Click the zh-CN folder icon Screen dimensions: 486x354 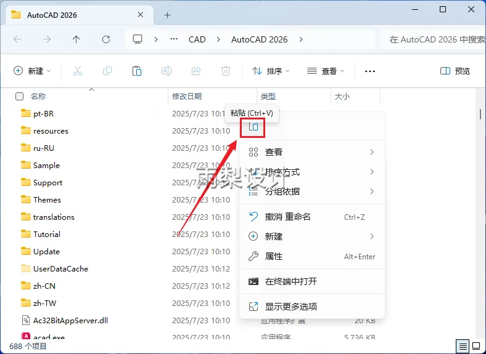pos(26,286)
